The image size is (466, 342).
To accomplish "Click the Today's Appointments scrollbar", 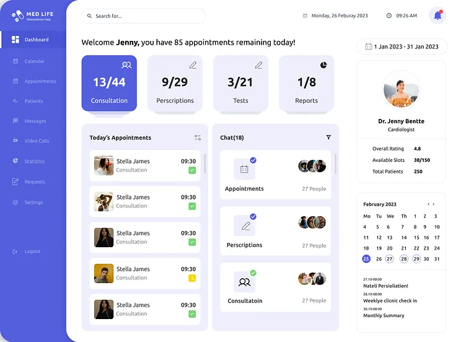I will (x=204, y=164).
